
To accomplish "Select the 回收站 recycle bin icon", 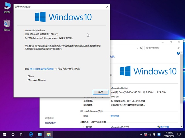I will click(x=7, y=25).
